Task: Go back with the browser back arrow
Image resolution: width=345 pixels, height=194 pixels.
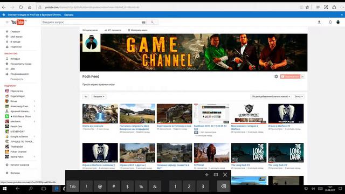Action: click(x=4, y=7)
